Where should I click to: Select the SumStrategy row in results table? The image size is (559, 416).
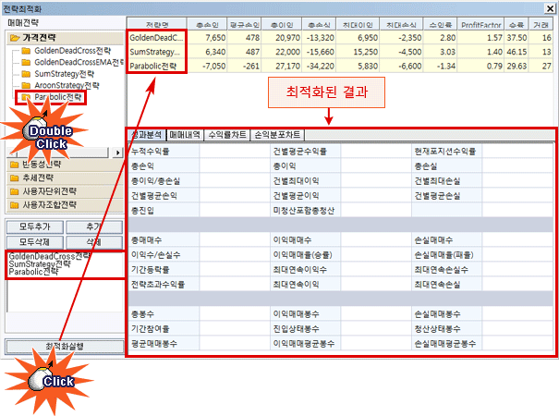pyautogui.click(x=157, y=55)
